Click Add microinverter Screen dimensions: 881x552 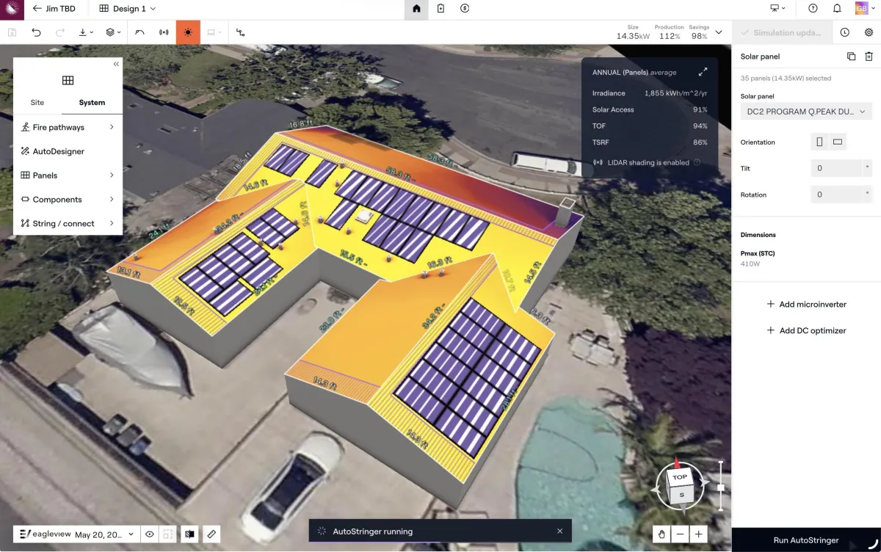[x=806, y=304]
